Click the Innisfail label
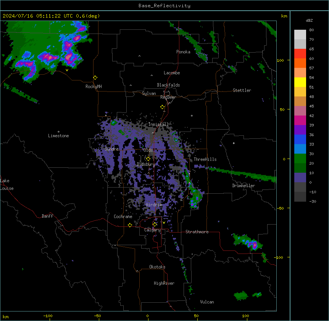This screenshot has width=329, height=321. pos(158,124)
